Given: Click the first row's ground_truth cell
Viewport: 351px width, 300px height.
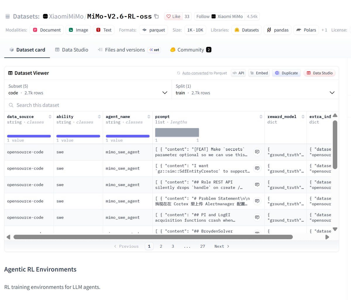Looking at the screenshot, I should [x=285, y=152].
